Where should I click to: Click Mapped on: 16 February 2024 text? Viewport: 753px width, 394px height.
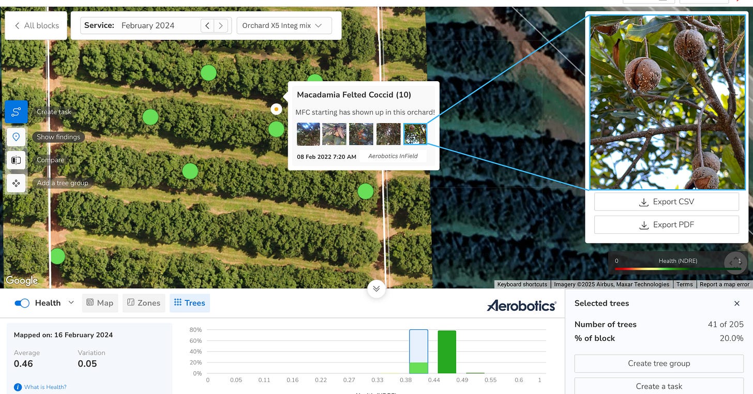point(63,335)
